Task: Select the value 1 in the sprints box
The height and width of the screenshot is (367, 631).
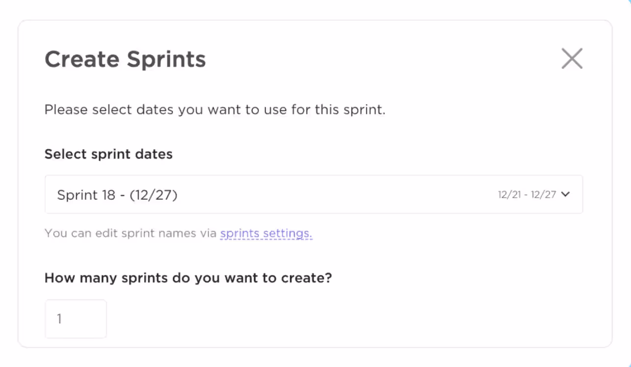Action: point(76,318)
